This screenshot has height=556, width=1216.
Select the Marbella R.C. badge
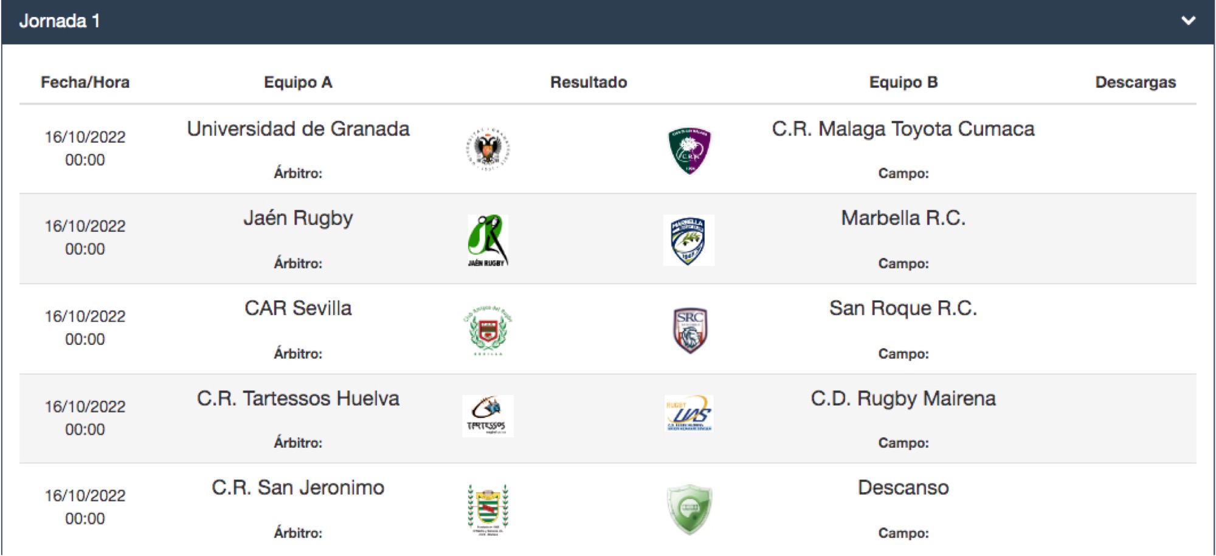688,240
